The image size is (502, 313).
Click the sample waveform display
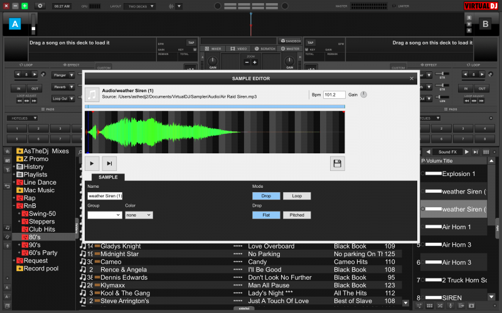(215, 132)
